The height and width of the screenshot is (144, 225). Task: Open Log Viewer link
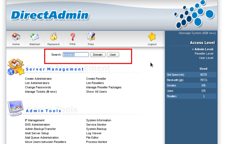[x=94, y=133]
